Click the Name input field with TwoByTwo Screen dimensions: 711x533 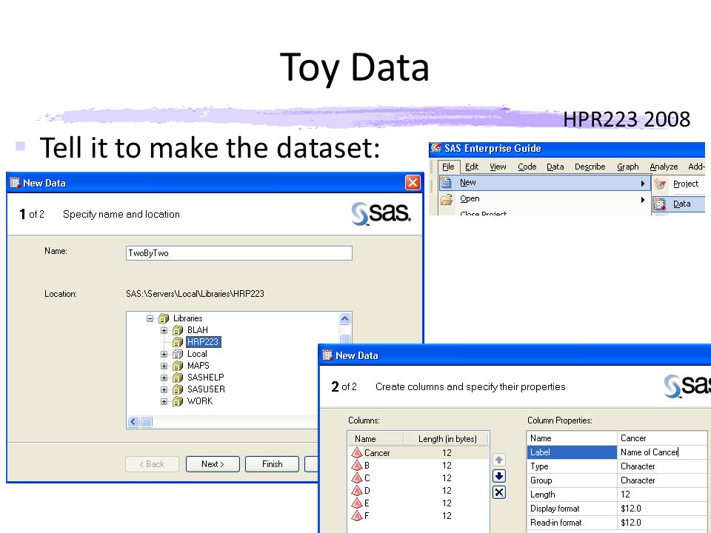tap(239, 253)
